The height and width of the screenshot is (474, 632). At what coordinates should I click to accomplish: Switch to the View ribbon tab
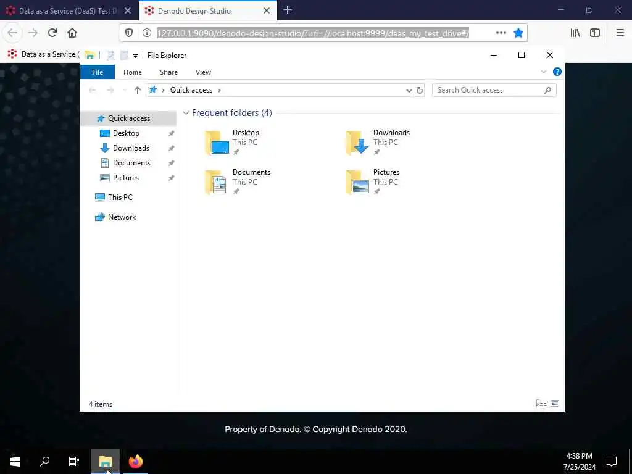tap(203, 72)
